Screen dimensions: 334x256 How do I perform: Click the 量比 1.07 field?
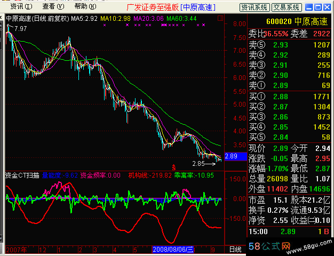tap(311, 179)
